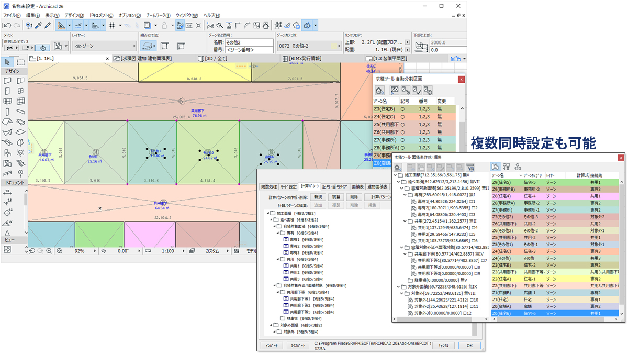Screen dimensions: 628x354
Task: Open the ウィンドウ menu
Action: [187, 15]
